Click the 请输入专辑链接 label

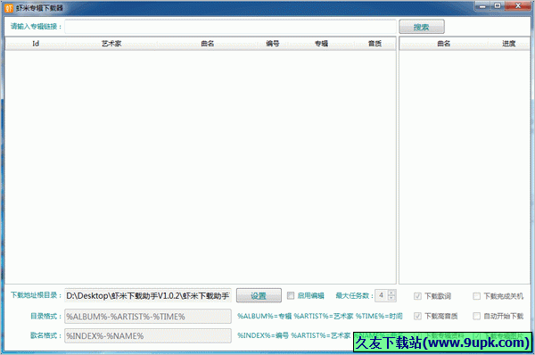36,26
